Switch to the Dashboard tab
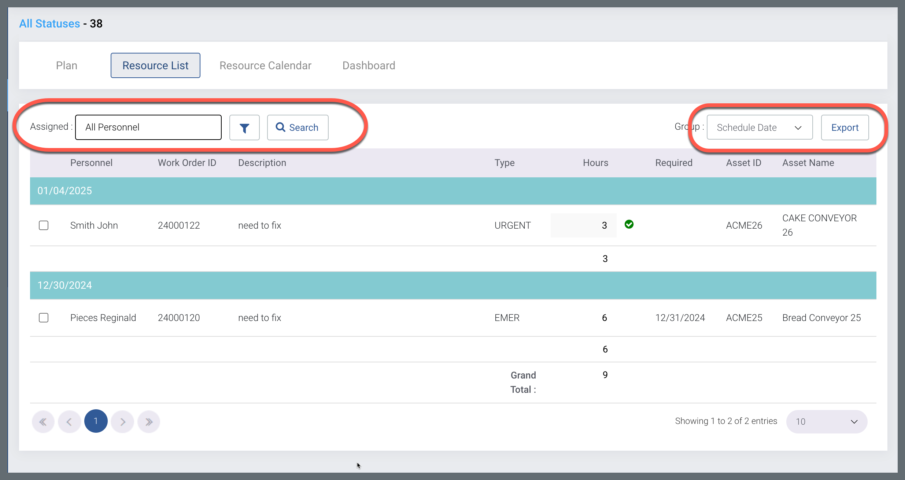Image resolution: width=905 pixels, height=480 pixels. point(369,66)
